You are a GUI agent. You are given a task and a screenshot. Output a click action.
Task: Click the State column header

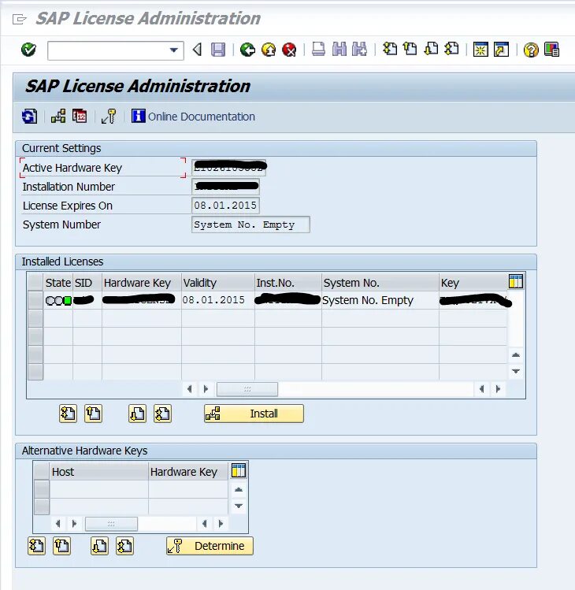pos(58,283)
